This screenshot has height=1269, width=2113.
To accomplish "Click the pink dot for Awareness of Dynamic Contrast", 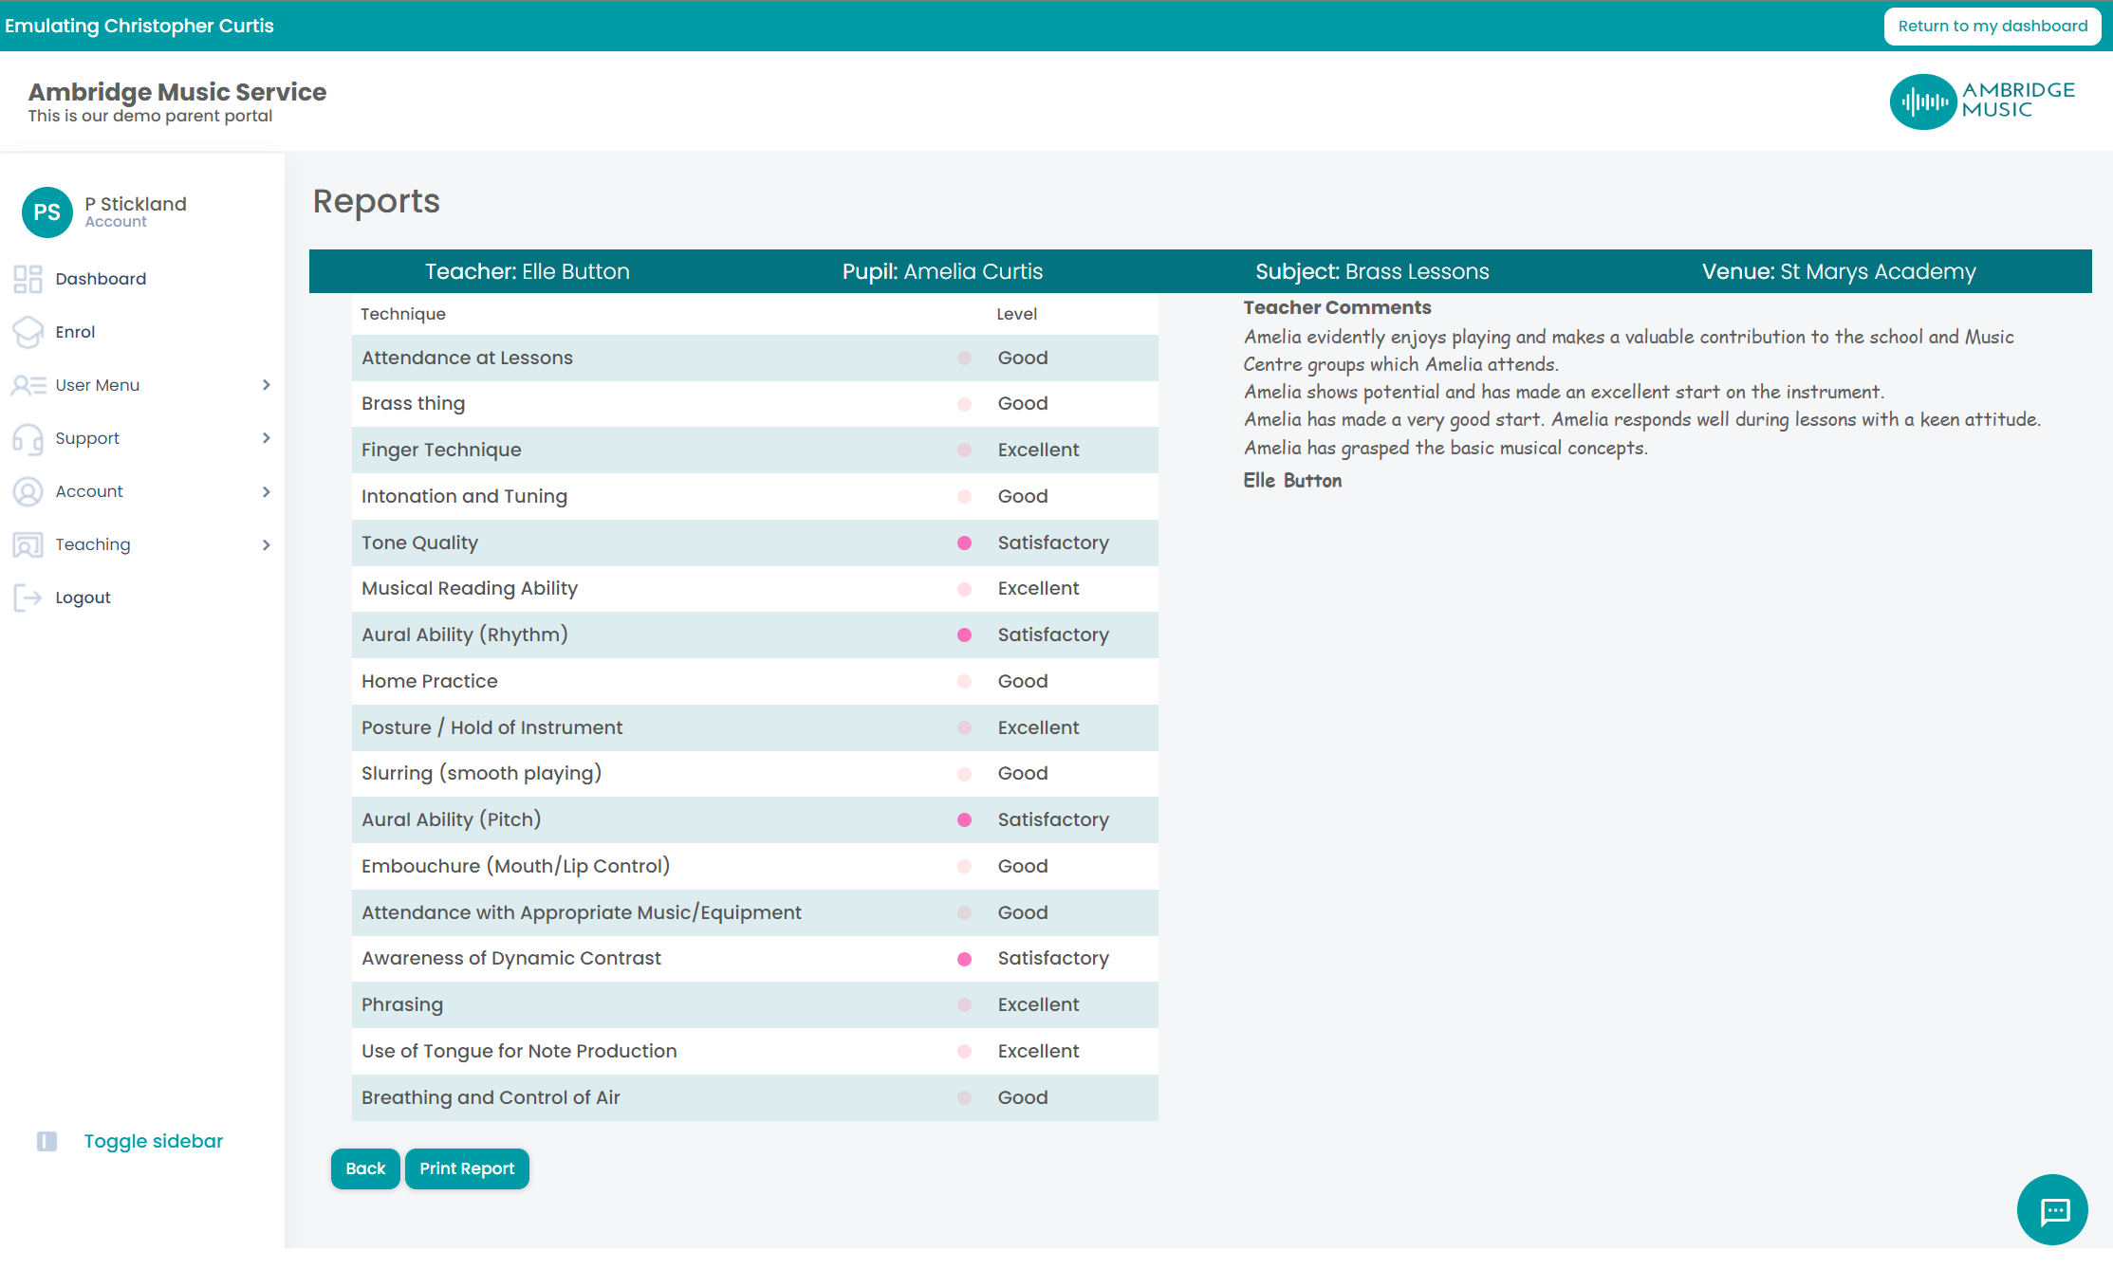I will [964, 959].
